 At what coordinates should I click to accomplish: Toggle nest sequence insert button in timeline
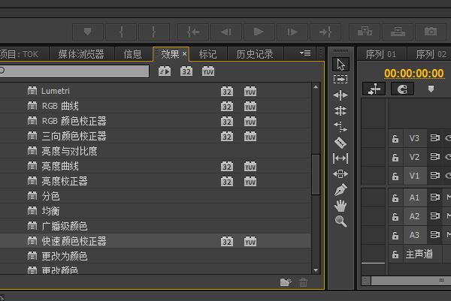[374, 89]
